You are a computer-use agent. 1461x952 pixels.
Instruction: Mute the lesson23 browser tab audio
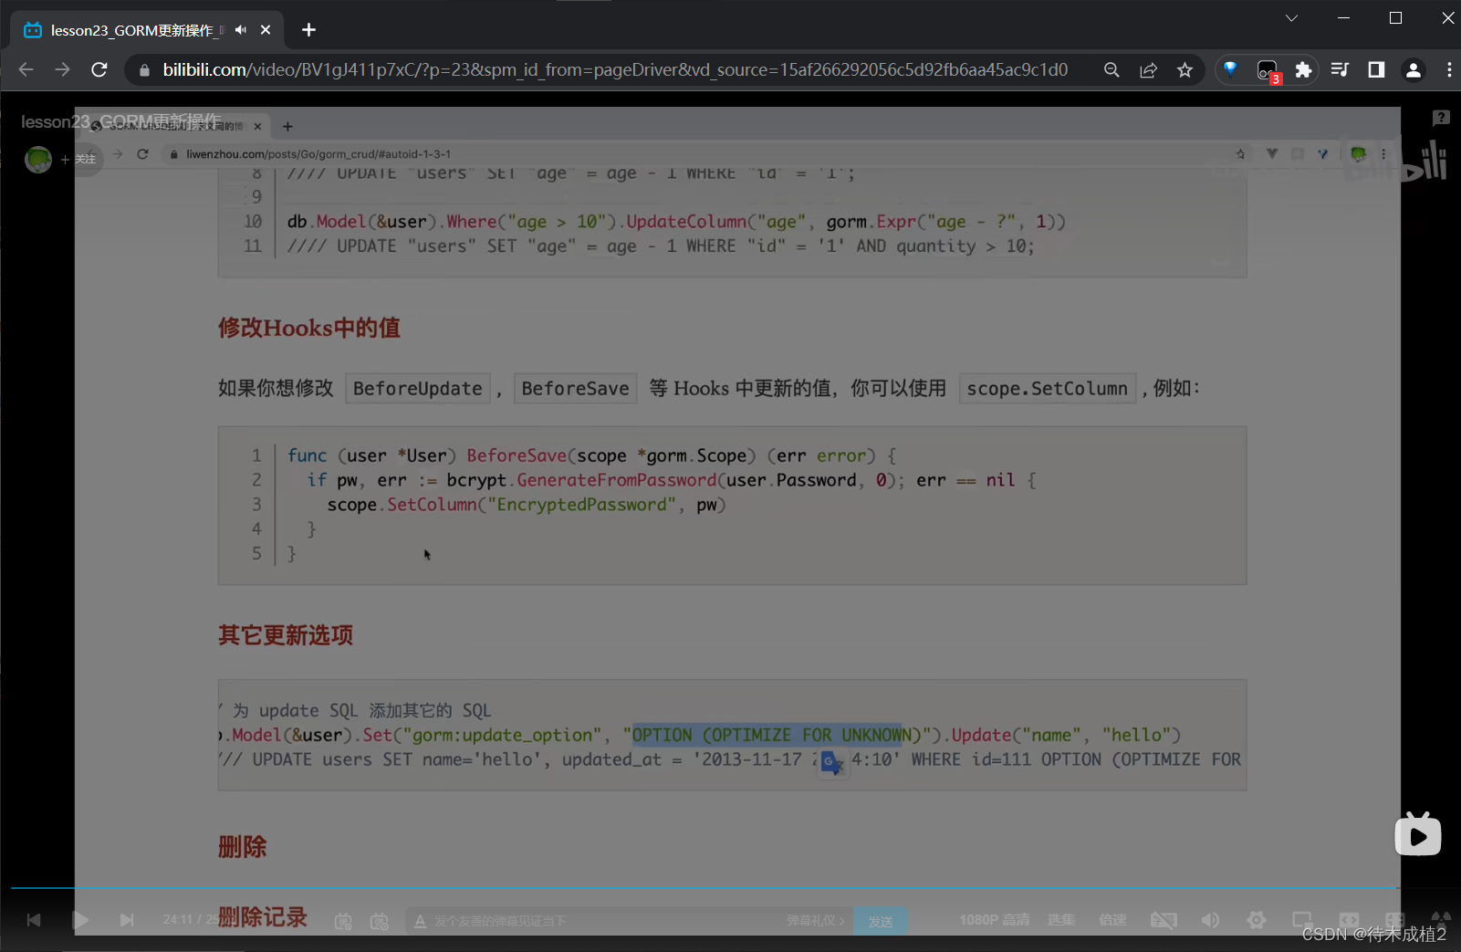coord(241,30)
